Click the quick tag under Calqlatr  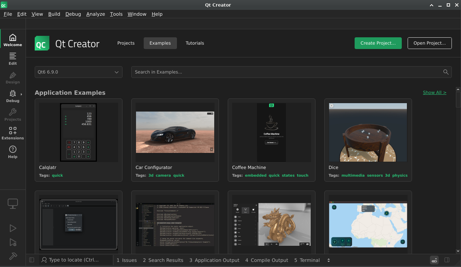(x=57, y=176)
